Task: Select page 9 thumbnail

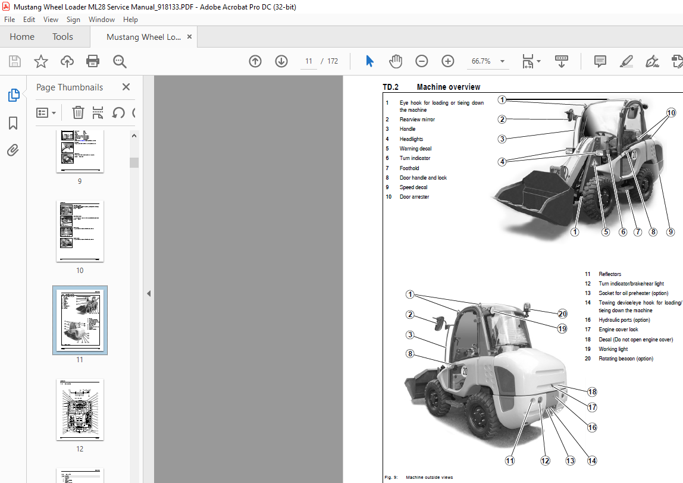Action: (x=80, y=151)
